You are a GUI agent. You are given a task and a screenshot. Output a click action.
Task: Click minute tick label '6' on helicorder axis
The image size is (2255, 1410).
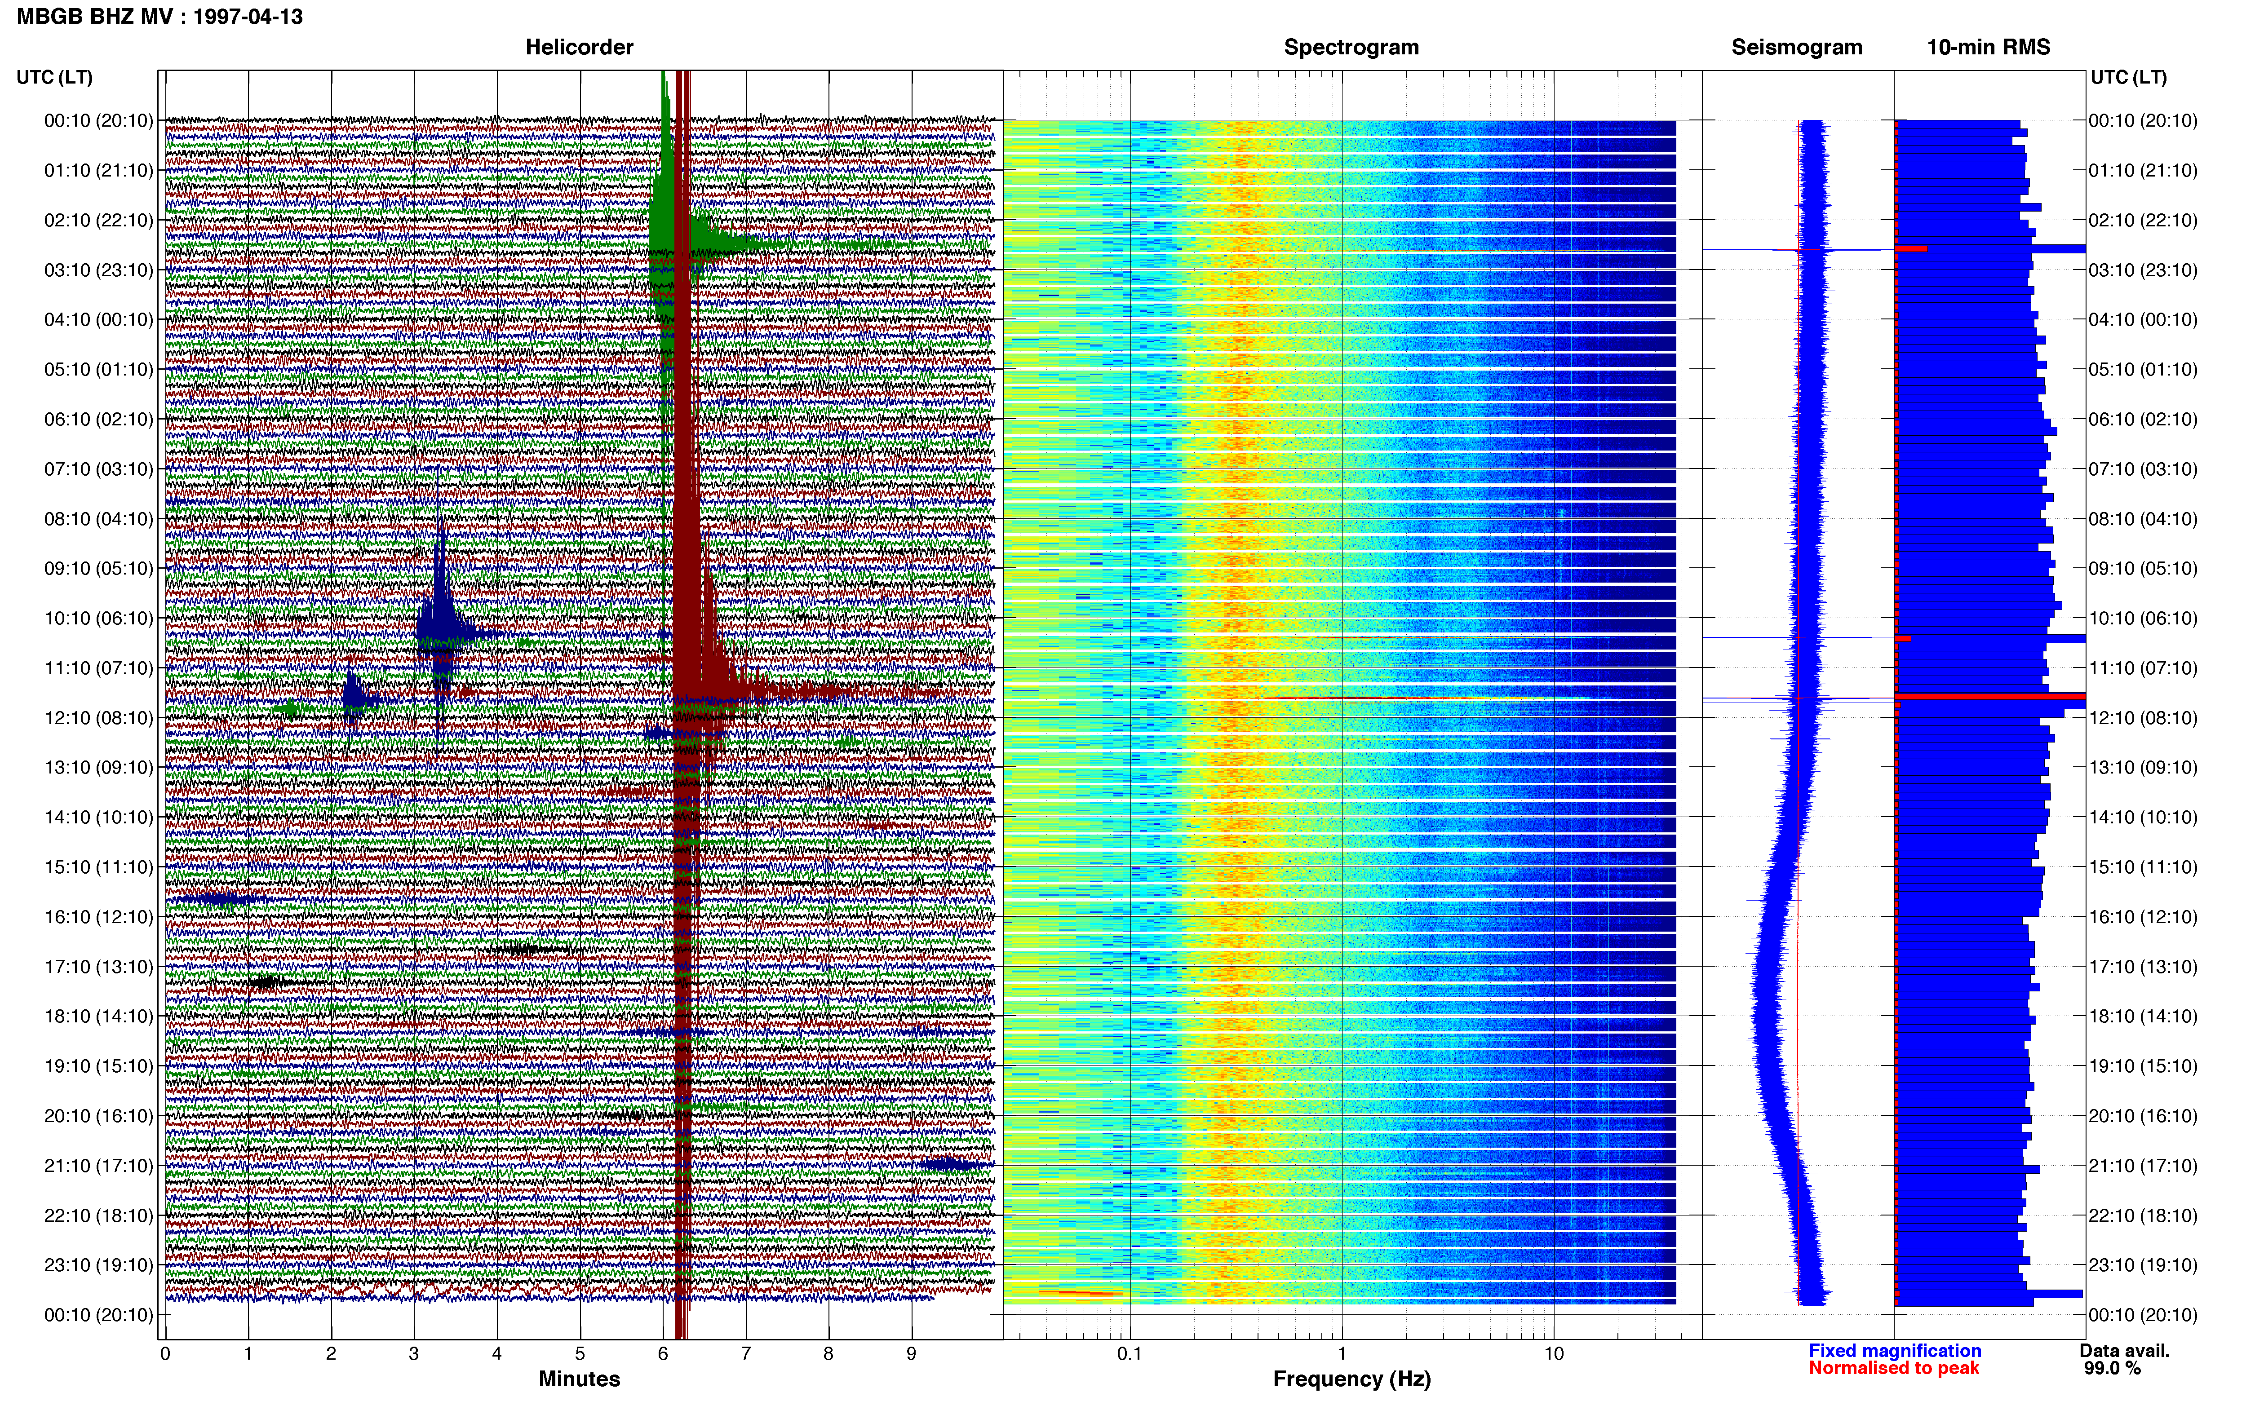[663, 1354]
